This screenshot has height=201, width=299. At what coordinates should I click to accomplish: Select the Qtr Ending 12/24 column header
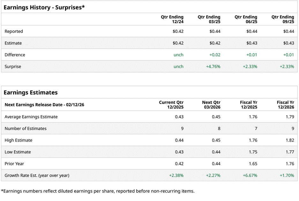coord(172,19)
